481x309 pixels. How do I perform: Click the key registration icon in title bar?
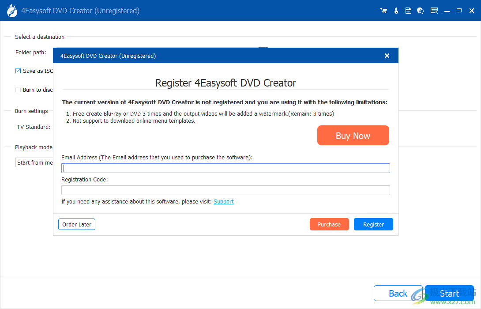tap(396, 10)
